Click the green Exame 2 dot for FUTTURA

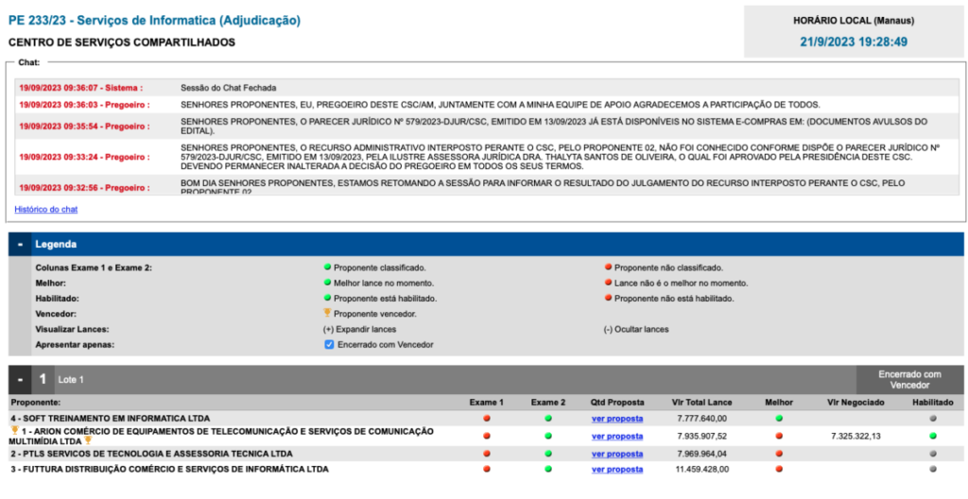pos(548,469)
